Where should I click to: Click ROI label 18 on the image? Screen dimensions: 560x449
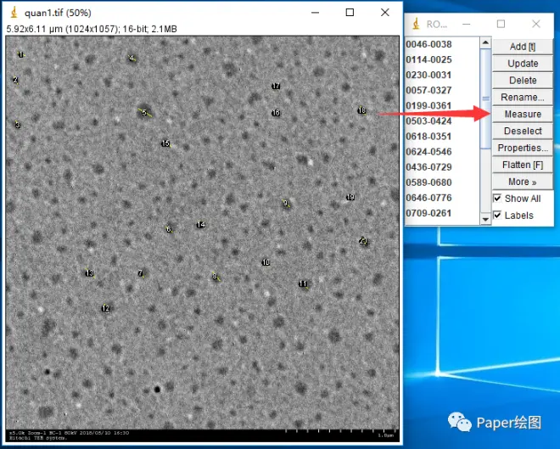361,110
